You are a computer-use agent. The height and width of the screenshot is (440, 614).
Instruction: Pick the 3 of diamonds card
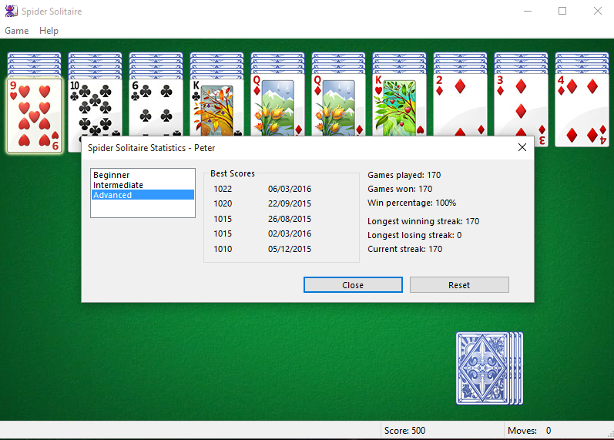[521, 108]
